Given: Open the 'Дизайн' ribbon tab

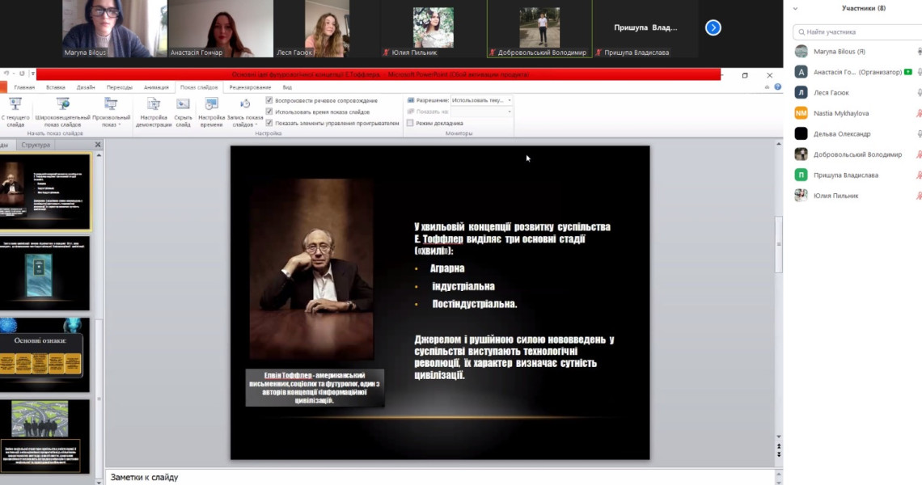Looking at the screenshot, I should point(85,87).
